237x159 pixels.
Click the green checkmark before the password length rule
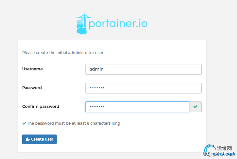(x=24, y=123)
